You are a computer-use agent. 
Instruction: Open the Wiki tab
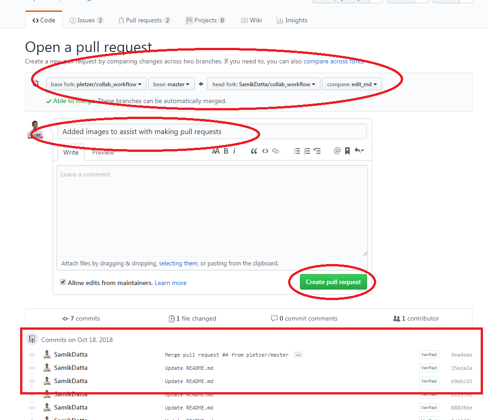click(x=252, y=20)
